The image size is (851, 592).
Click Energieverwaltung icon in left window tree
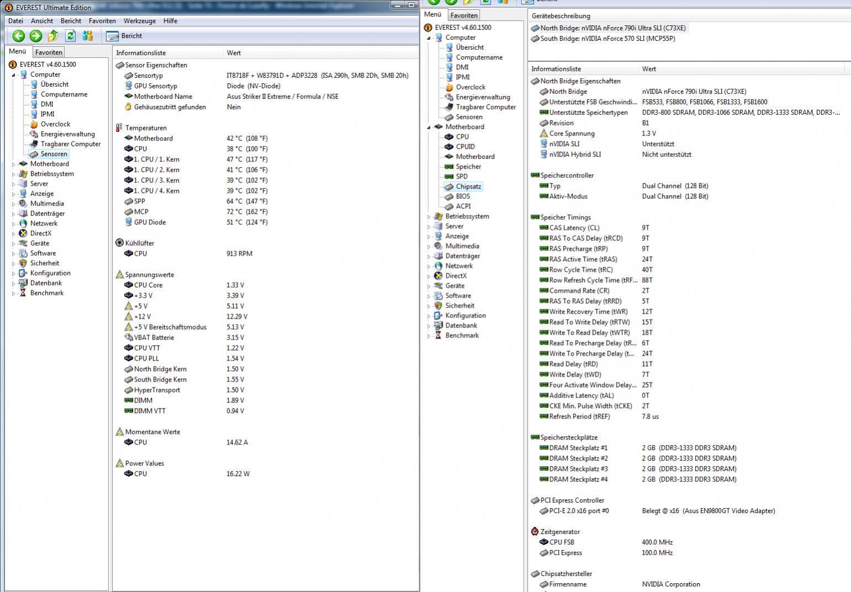click(x=34, y=134)
